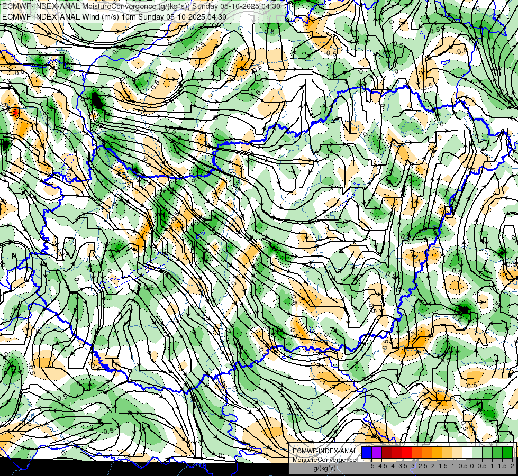Click the pale peach legend swatch
This screenshot has width=518, height=476.
coord(457,452)
